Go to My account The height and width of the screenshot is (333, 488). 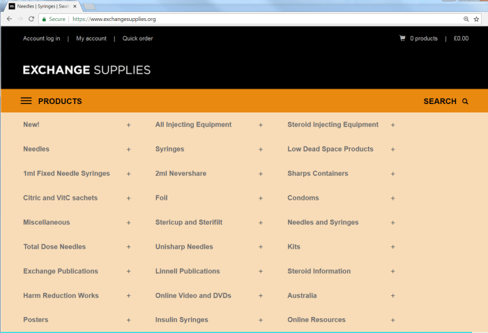coord(91,38)
